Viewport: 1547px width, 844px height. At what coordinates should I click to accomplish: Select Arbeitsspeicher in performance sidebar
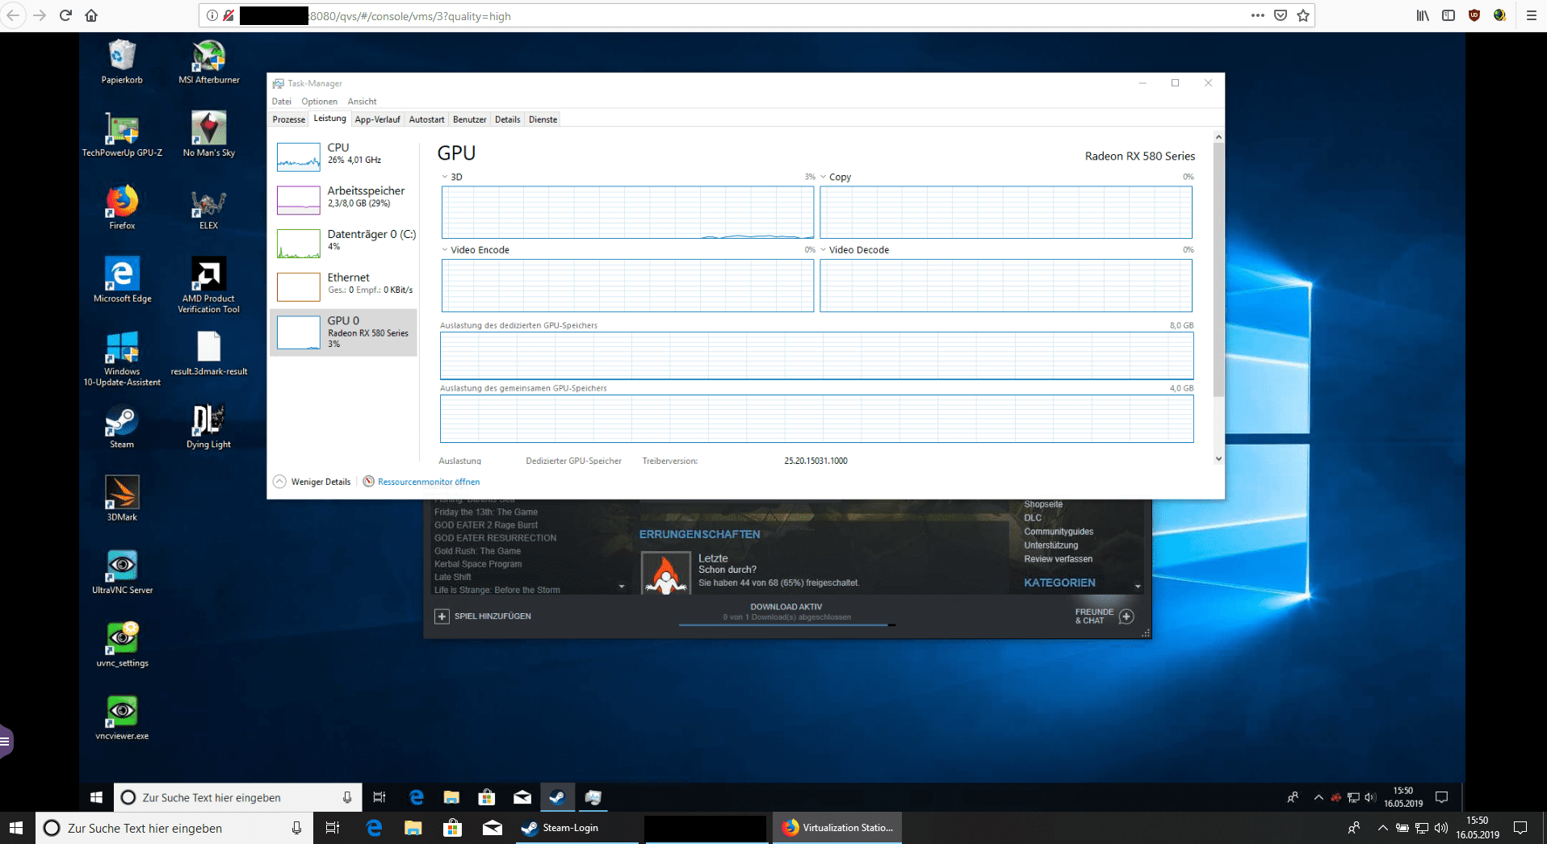click(x=343, y=198)
